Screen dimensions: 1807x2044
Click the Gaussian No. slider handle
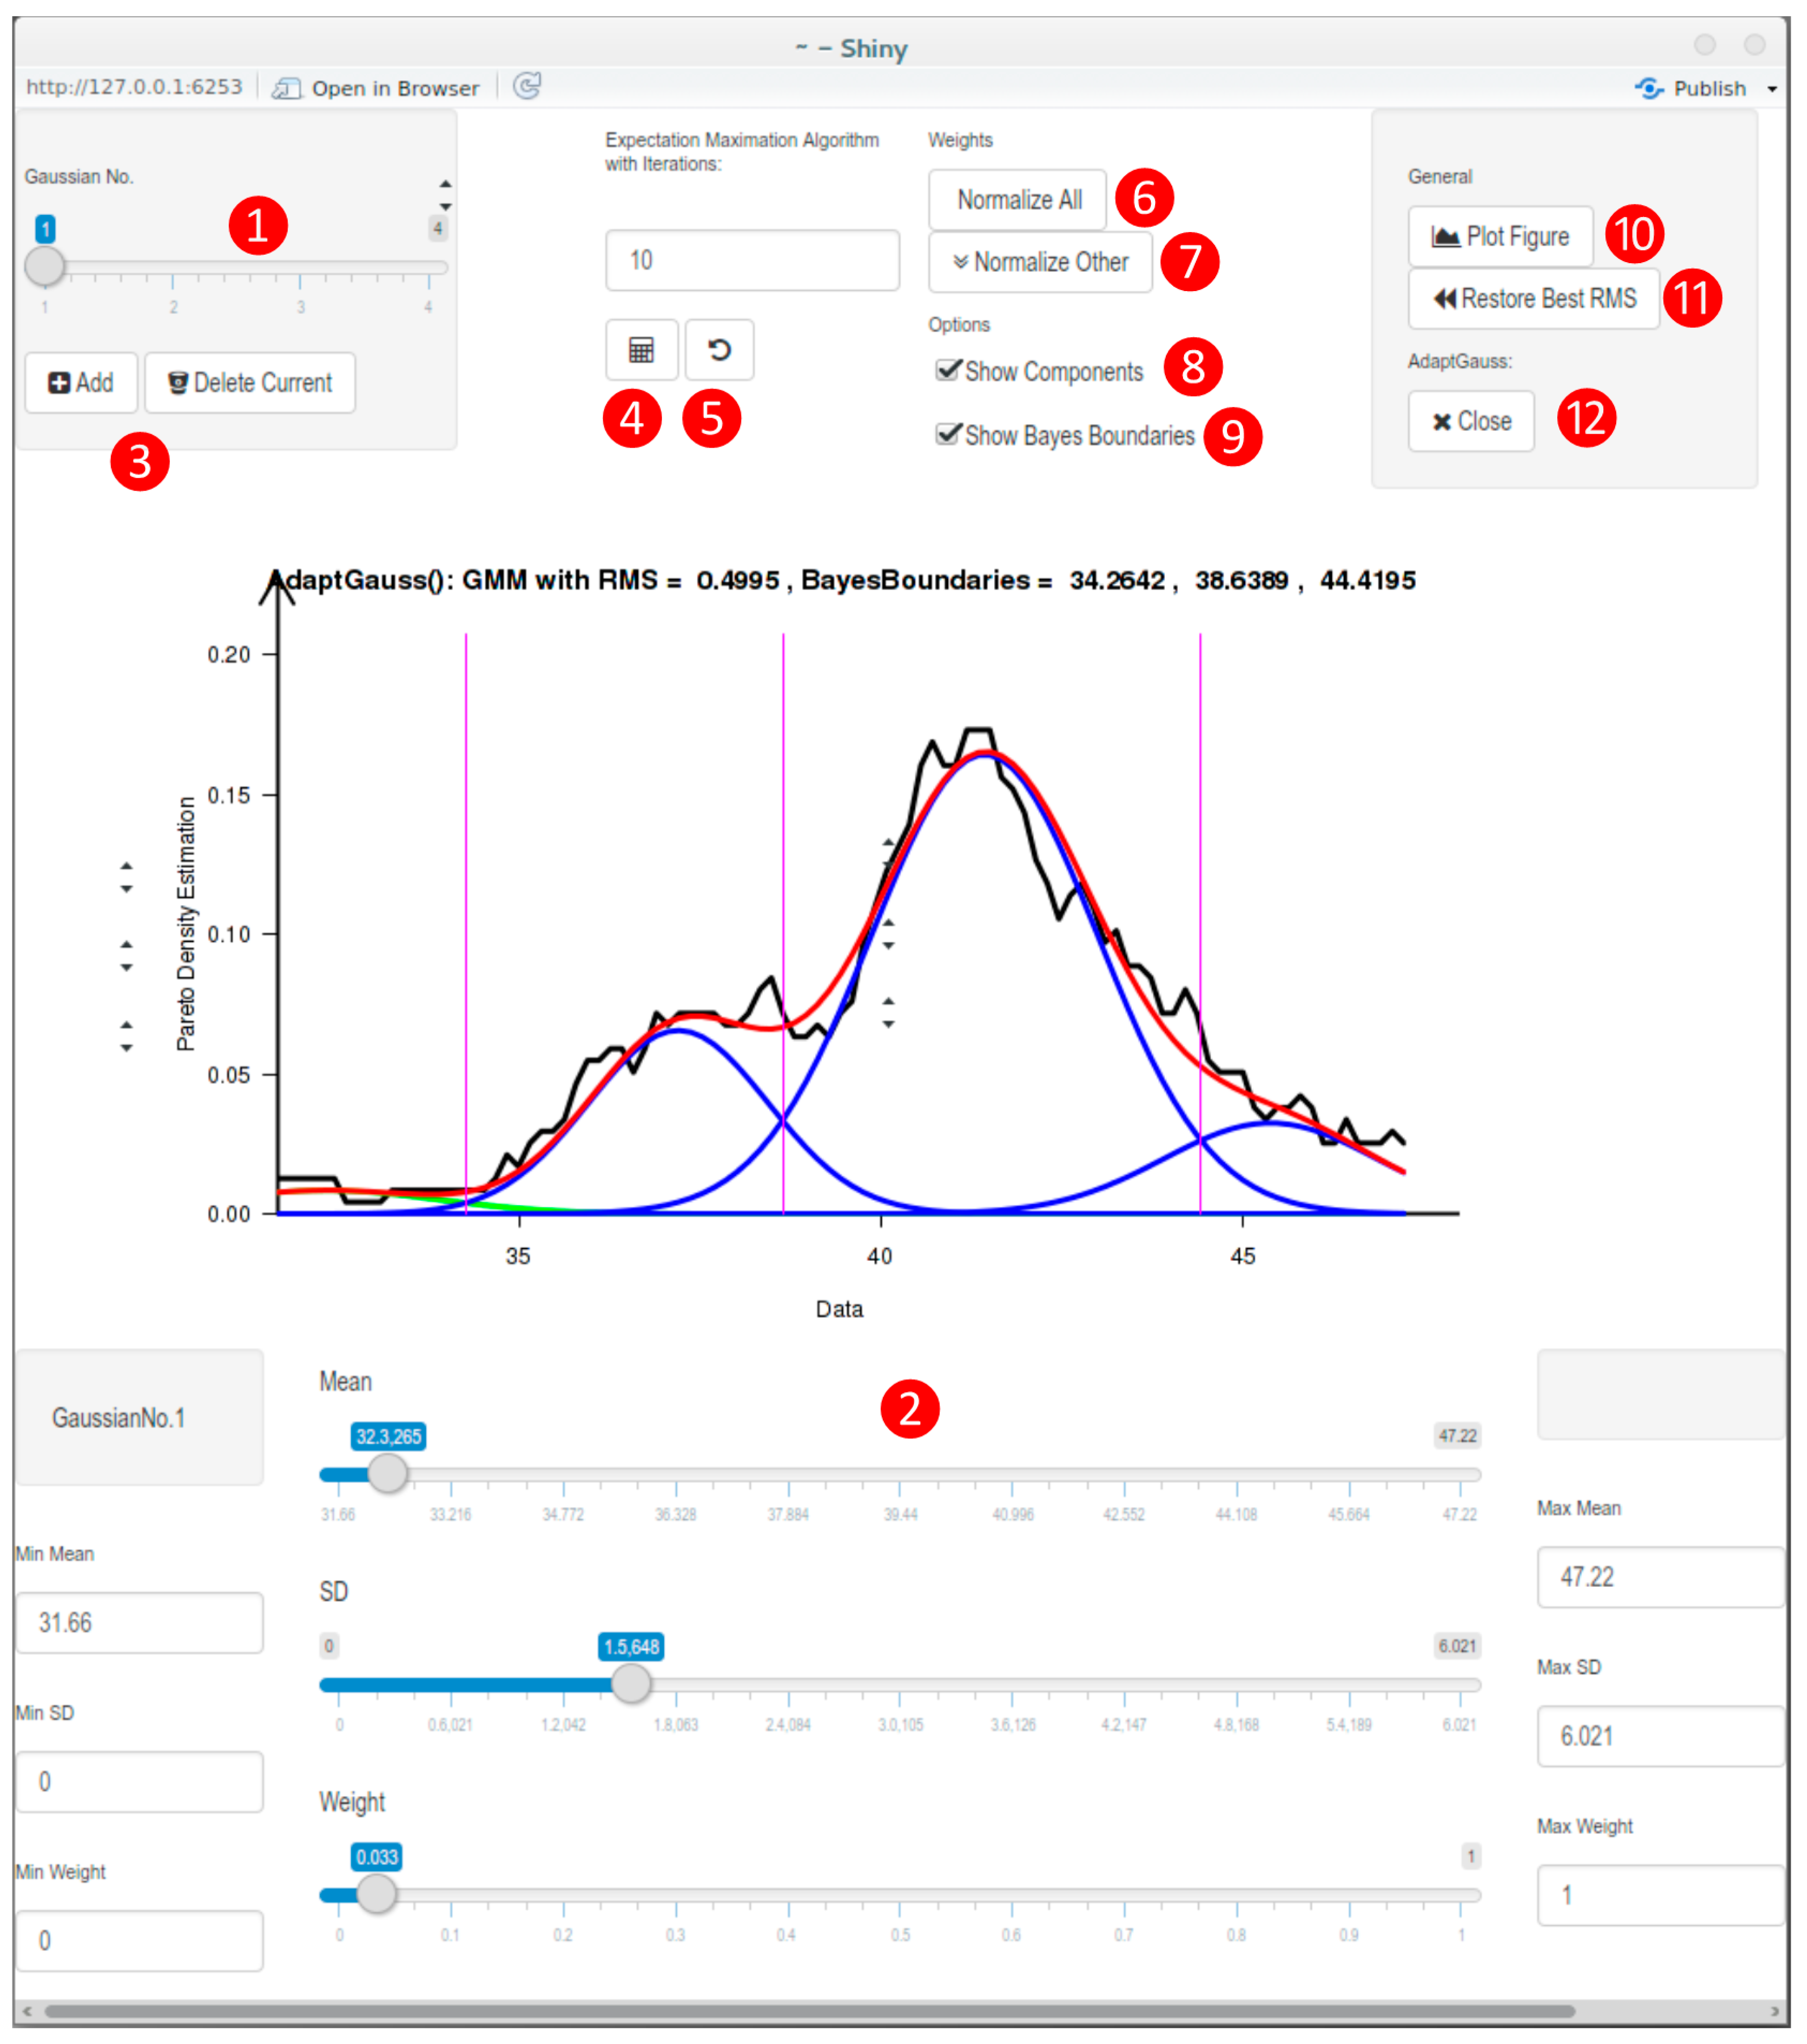(45, 267)
